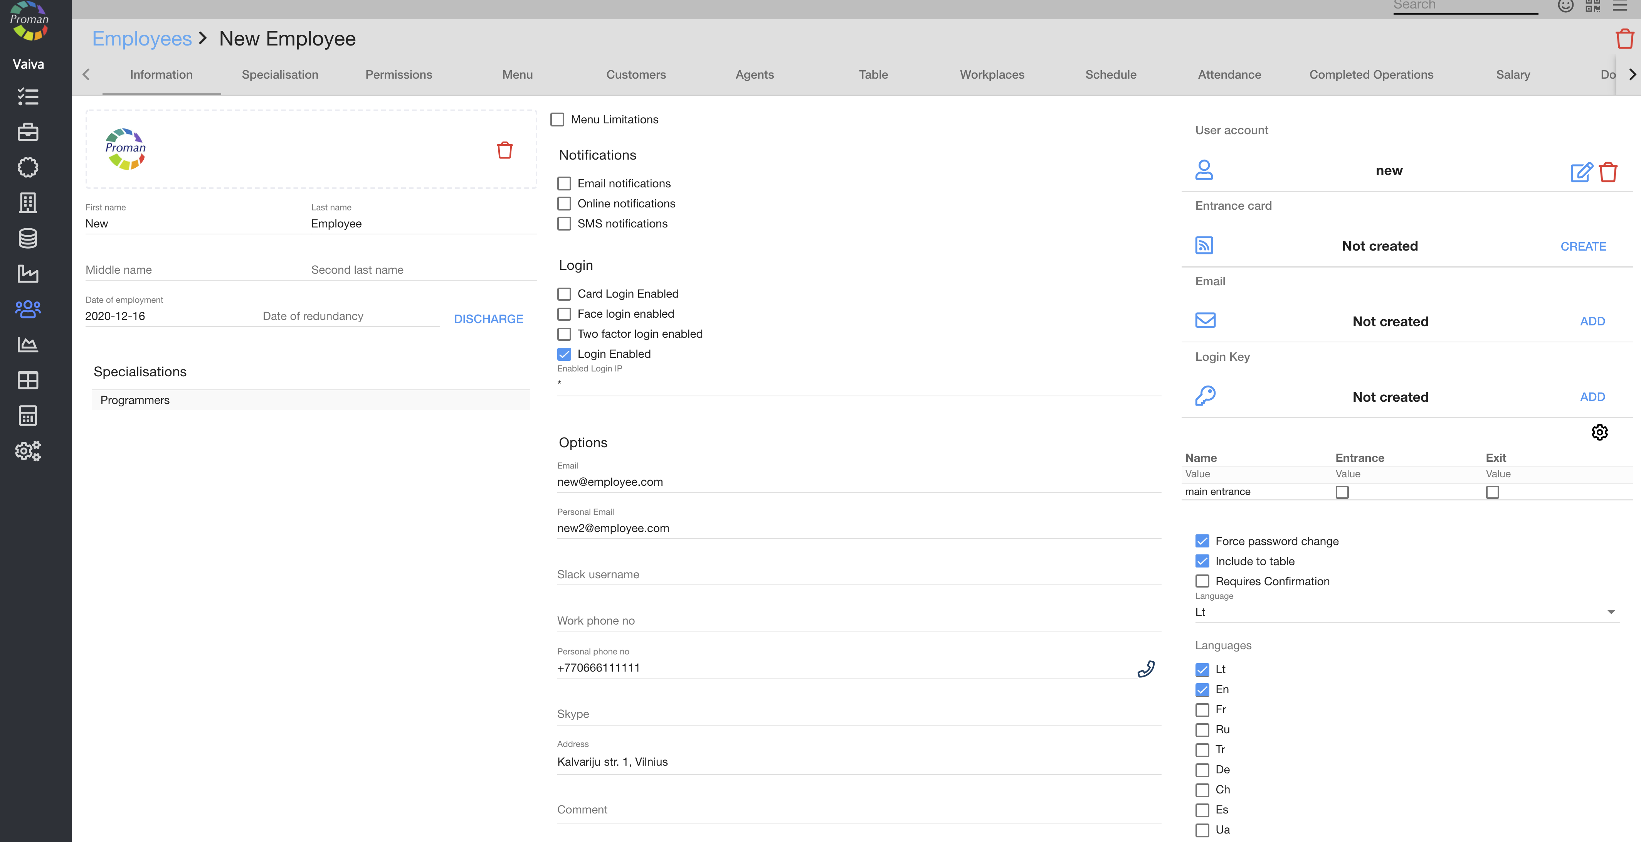This screenshot has height=842, width=1641.
Task: Click the QR code icon in top bar
Action: pyautogui.click(x=1592, y=6)
